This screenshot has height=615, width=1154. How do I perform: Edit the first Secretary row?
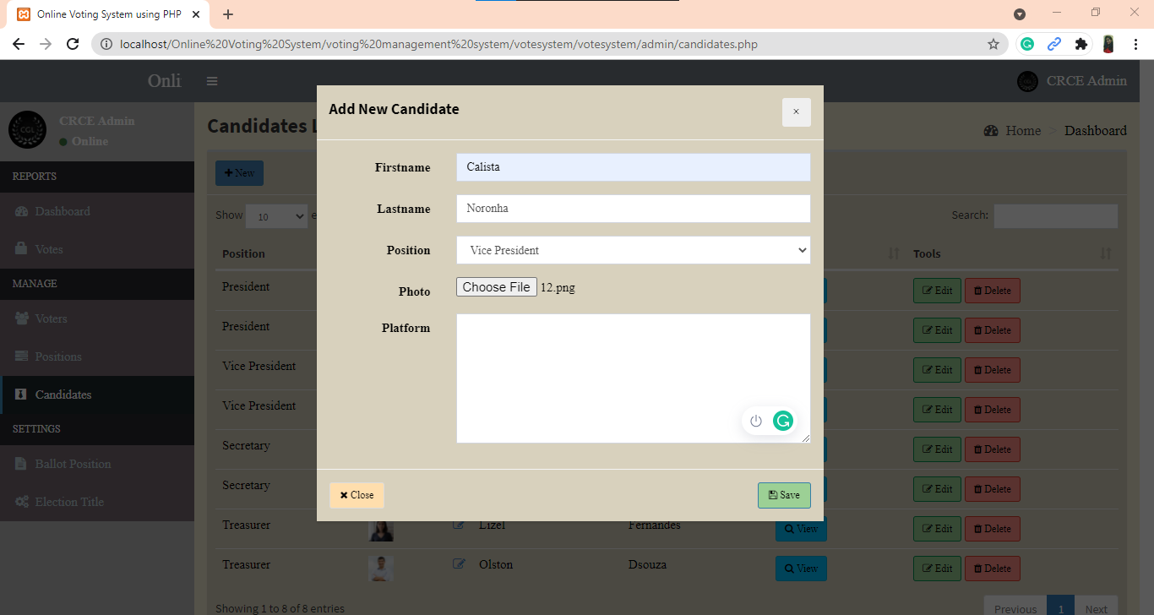[937, 449]
